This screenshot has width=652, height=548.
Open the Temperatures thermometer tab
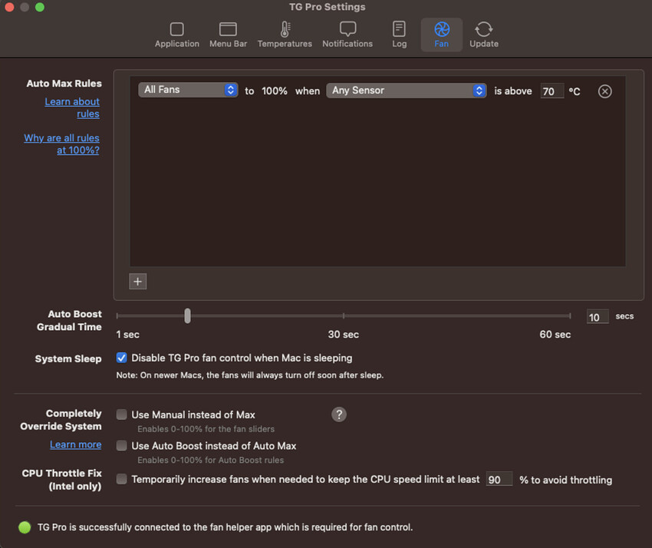coord(285,35)
